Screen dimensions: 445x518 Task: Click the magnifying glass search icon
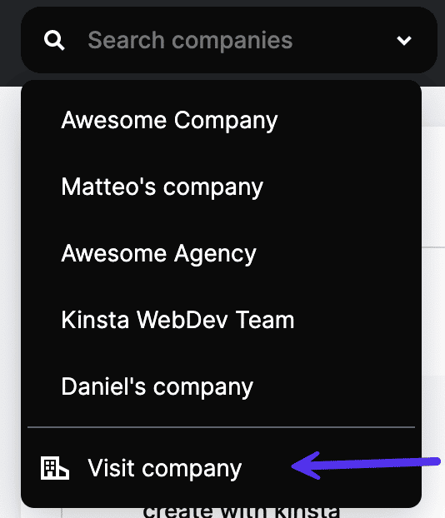click(54, 40)
